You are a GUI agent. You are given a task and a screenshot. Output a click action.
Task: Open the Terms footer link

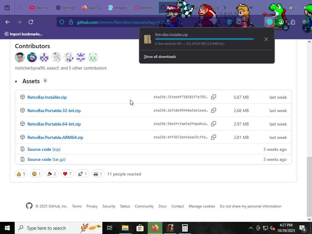coord(77,206)
